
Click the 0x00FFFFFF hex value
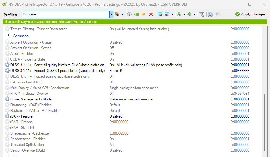tap(240, 71)
